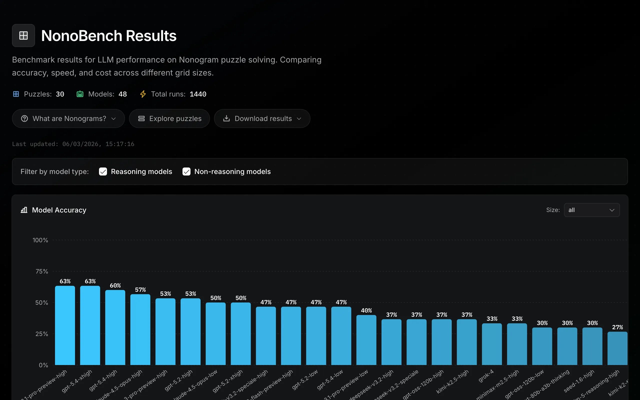Select the gpt-5.2-high bar at 53%
This screenshot has width=640, height=400.
coord(191,332)
